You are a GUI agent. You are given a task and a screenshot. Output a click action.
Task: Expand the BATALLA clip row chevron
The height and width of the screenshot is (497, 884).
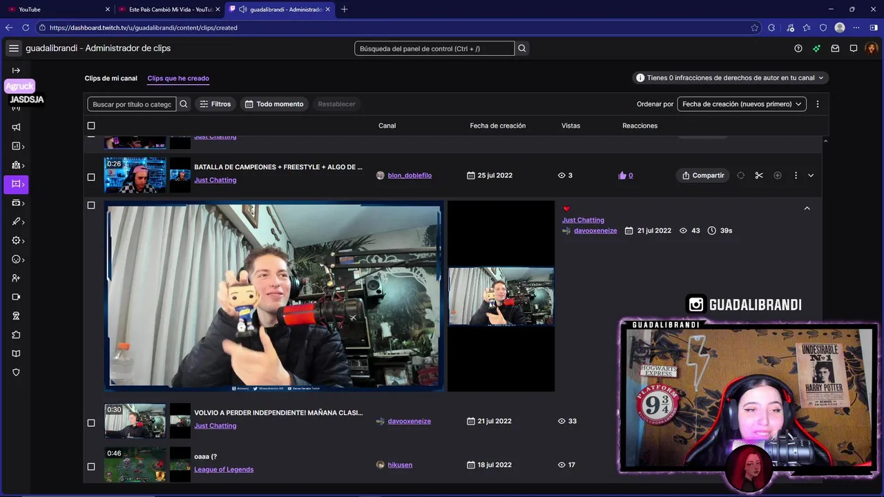811,175
